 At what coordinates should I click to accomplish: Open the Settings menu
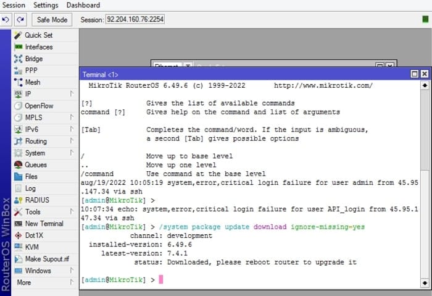pyautogui.click(x=46, y=5)
